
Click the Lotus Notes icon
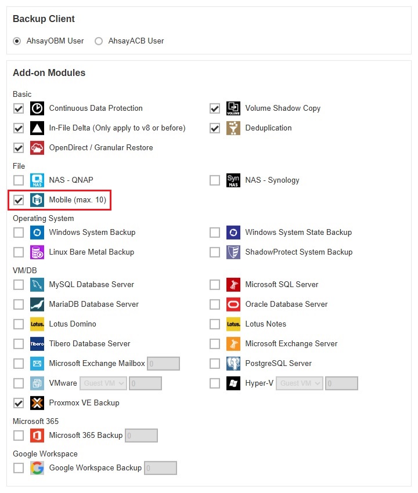click(x=233, y=324)
